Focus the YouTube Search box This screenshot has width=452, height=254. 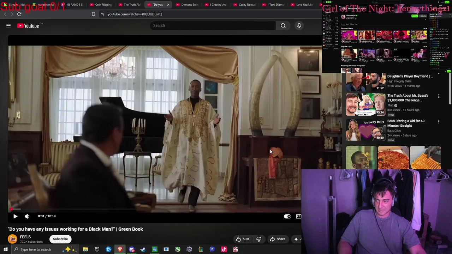pos(213,25)
